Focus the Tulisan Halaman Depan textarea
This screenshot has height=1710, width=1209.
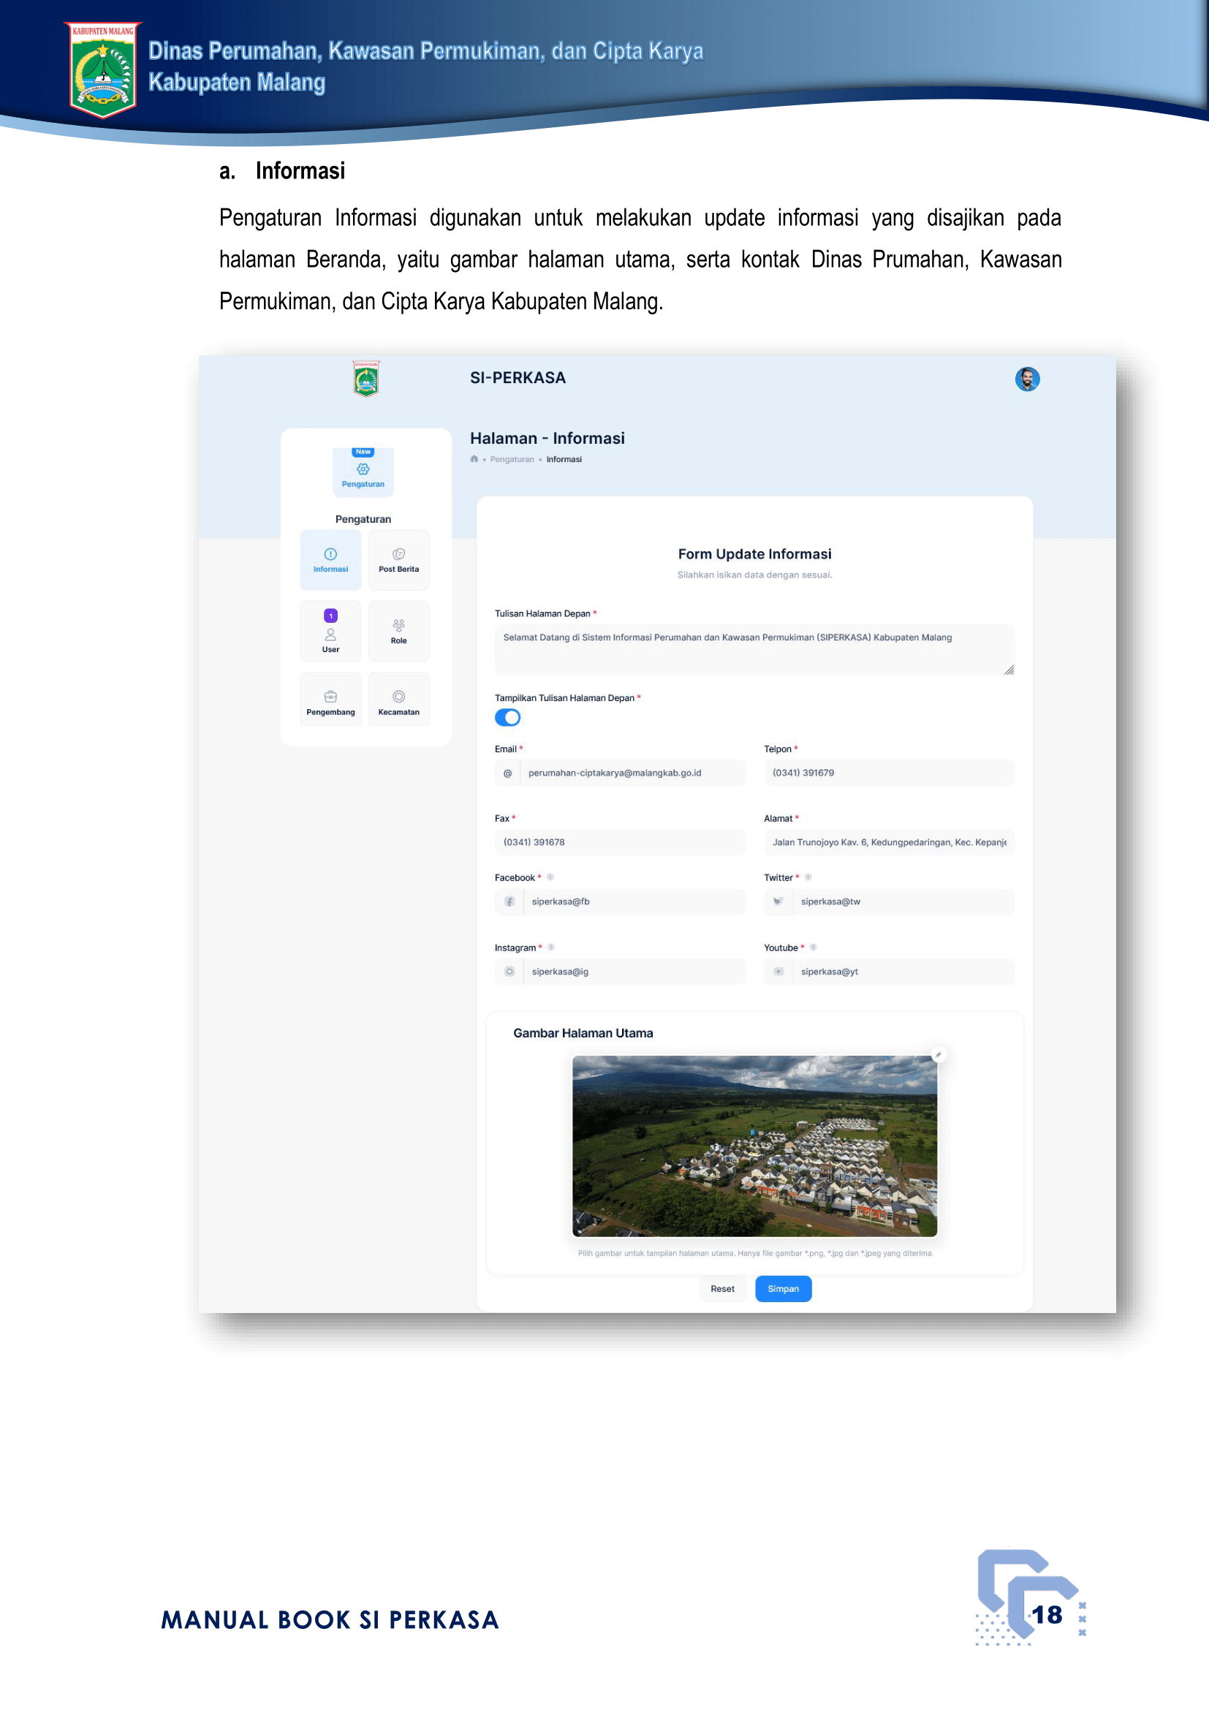point(754,649)
